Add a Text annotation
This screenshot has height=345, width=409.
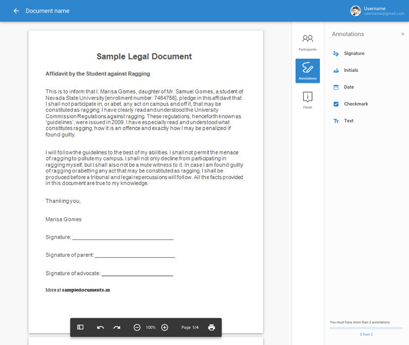click(x=348, y=121)
